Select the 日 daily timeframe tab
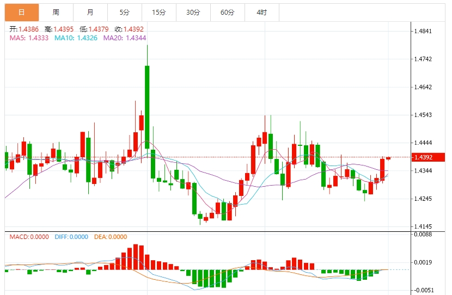 pyautogui.click(x=22, y=13)
